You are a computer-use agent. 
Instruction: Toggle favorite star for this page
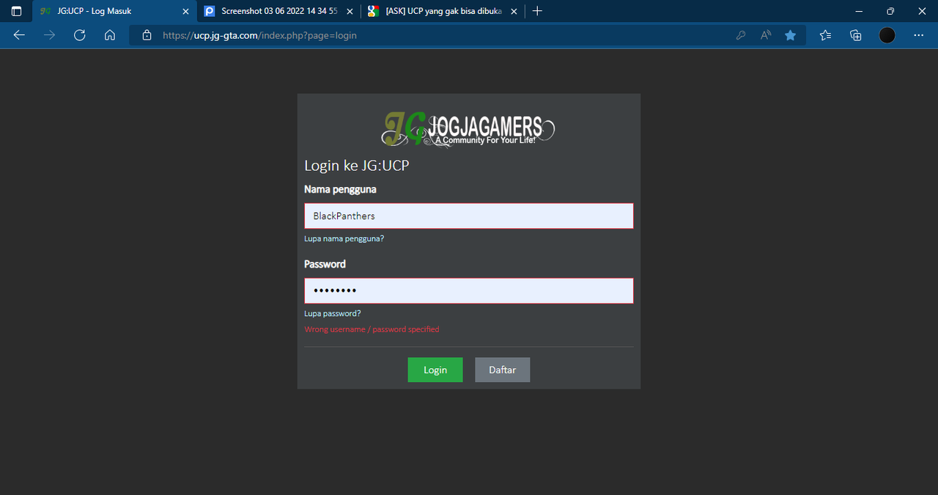click(790, 34)
